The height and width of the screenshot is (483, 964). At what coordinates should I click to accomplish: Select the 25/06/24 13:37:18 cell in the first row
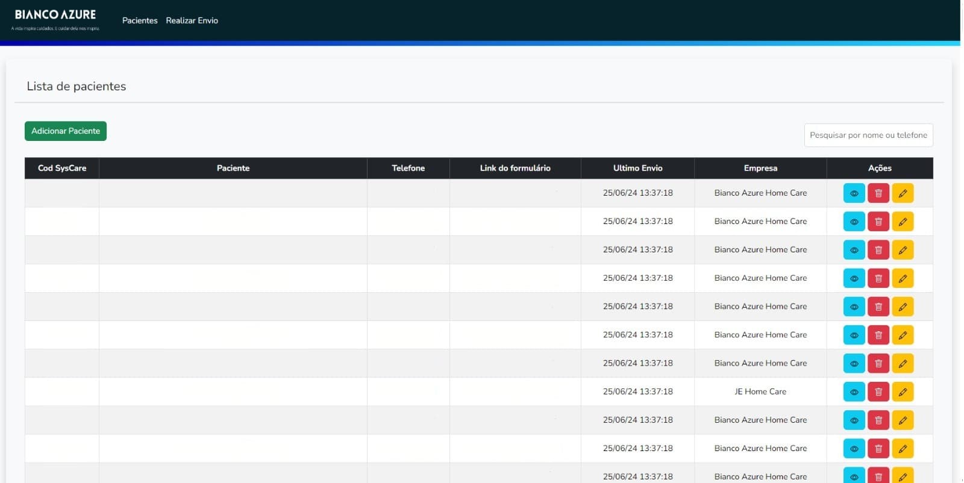point(637,193)
